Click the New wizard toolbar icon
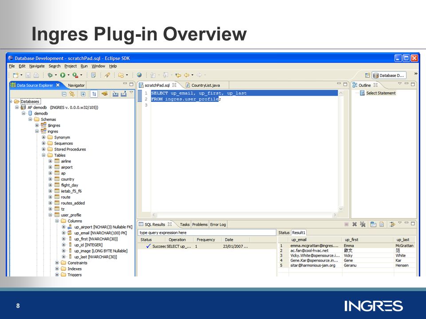Screen dimensions: 426x319 click(16, 75)
